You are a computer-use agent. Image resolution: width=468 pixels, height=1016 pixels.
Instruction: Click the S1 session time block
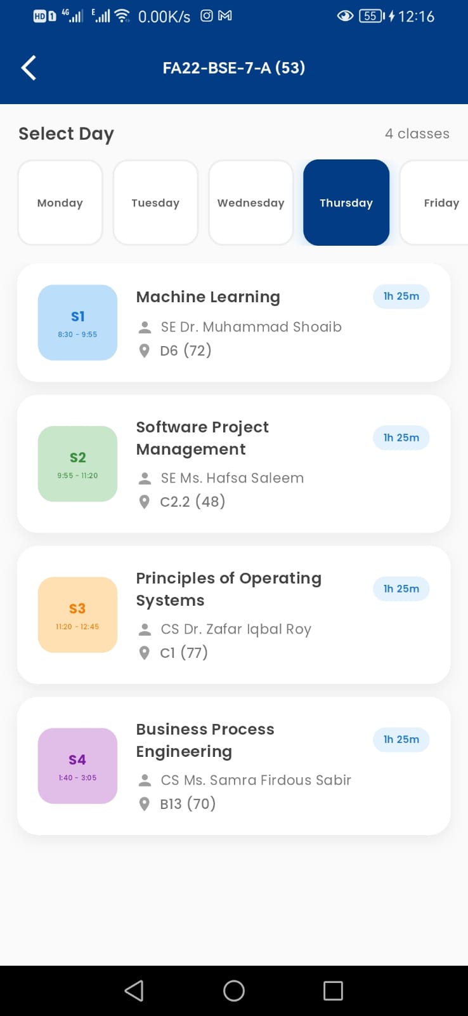(77, 323)
